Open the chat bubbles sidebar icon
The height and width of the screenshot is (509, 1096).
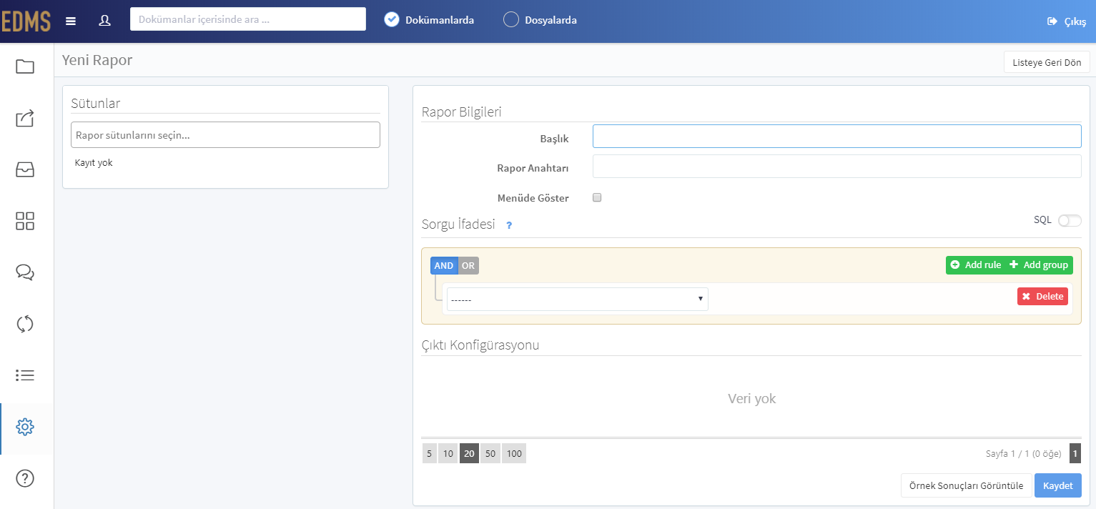pyautogui.click(x=25, y=272)
